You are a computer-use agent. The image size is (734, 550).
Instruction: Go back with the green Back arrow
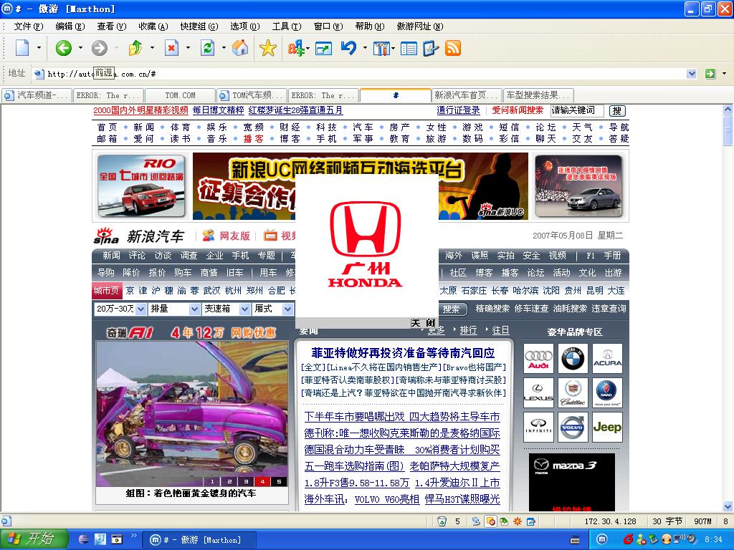[x=63, y=48]
